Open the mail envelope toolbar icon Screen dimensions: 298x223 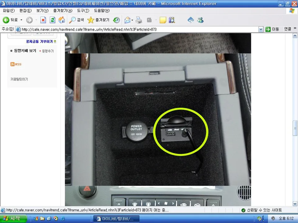(127, 20)
